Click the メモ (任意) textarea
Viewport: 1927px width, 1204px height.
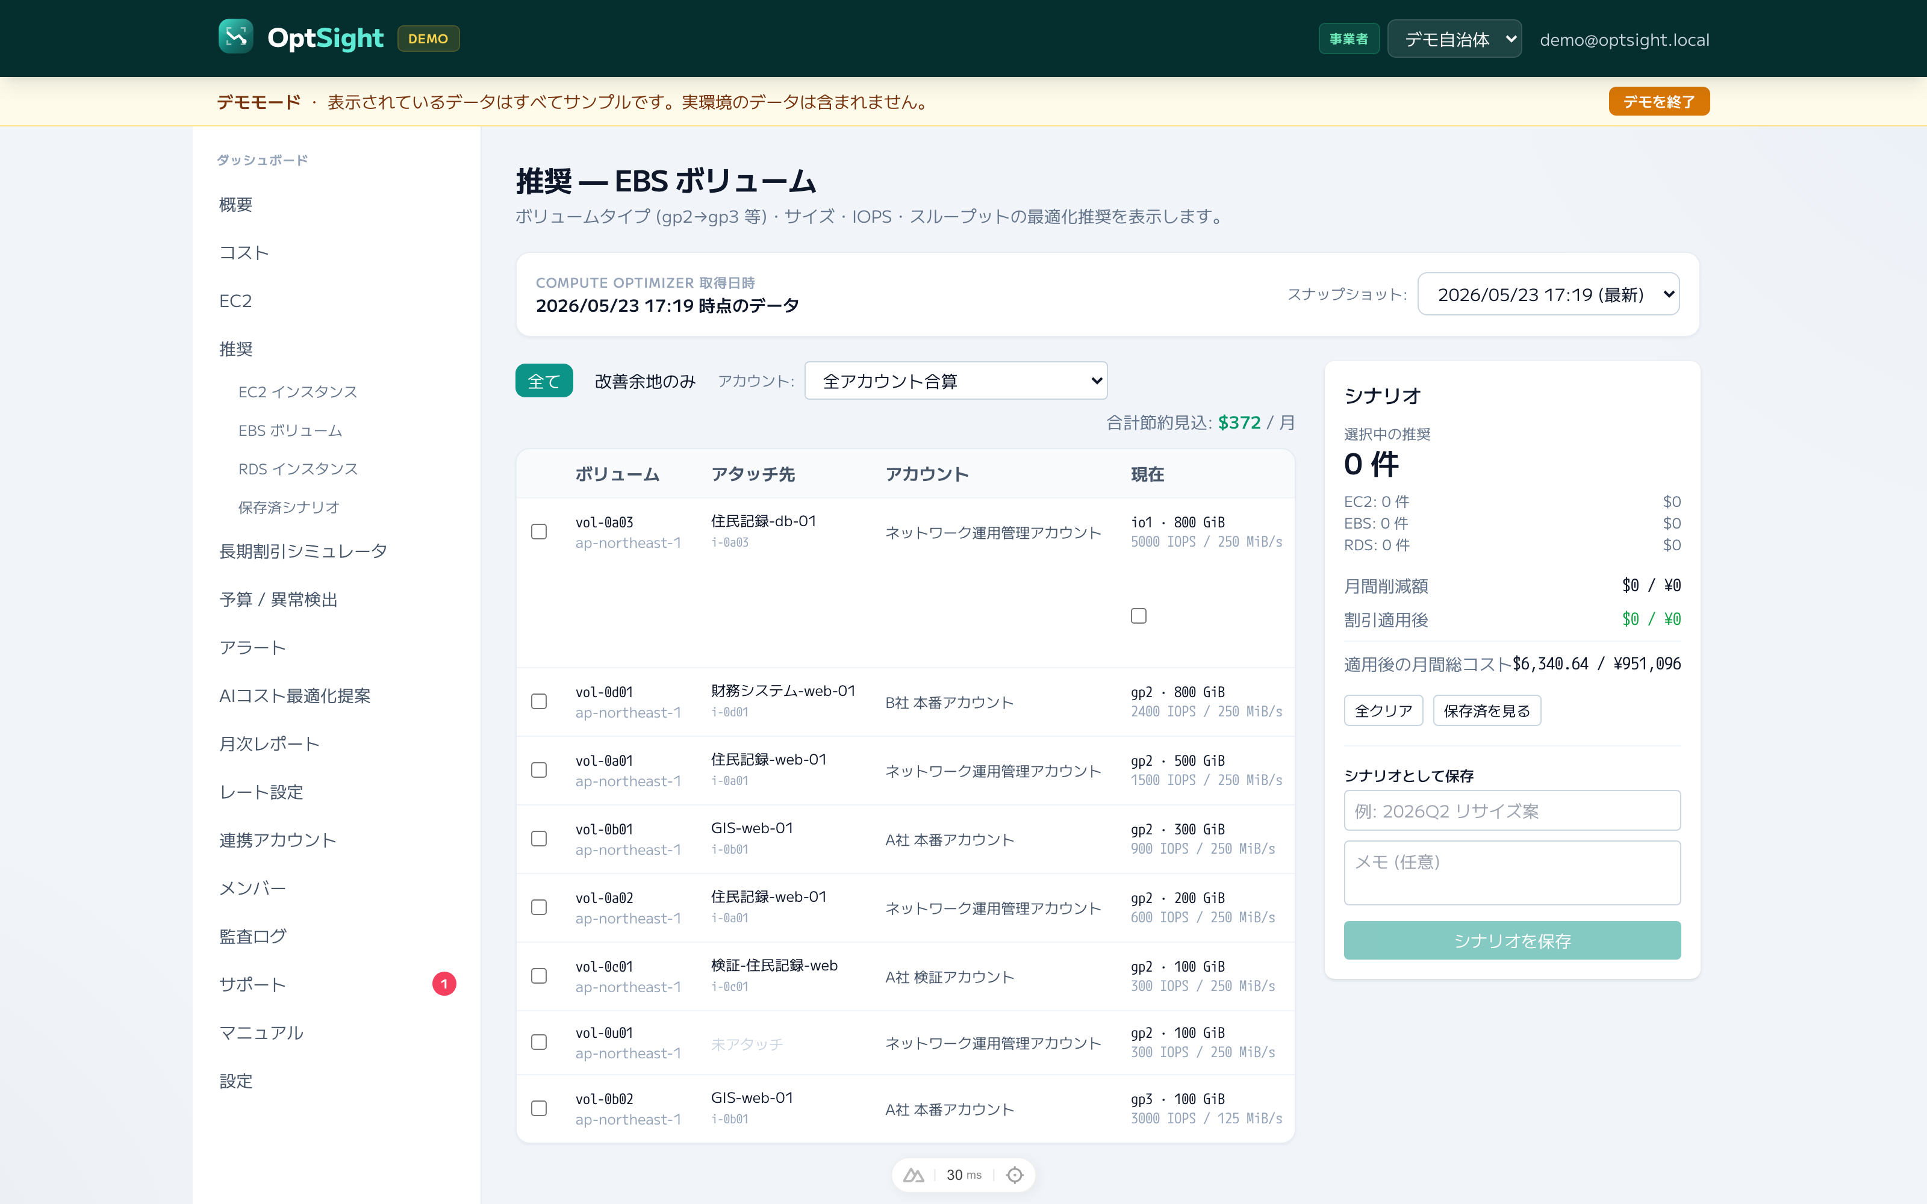coord(1512,873)
